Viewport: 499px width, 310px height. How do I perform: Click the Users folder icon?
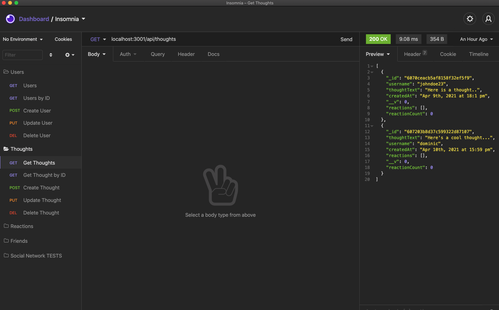6,72
